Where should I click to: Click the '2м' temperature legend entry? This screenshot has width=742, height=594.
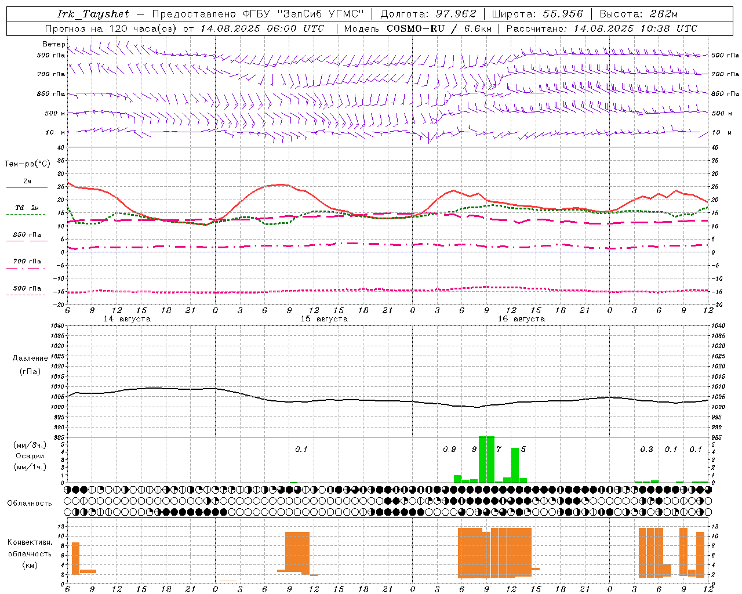pyautogui.click(x=27, y=182)
